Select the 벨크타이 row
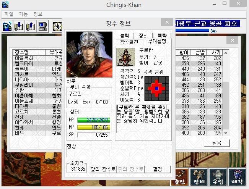 (x=37, y=64)
